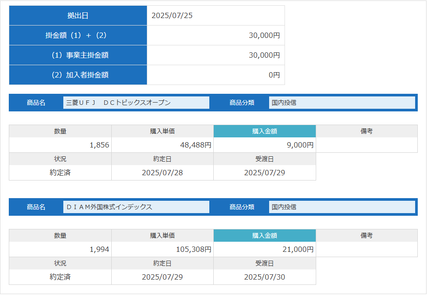The width and height of the screenshot is (427, 295).
Task: Click 購入金額 header in 三菱UFJ table
Action: coord(265,131)
